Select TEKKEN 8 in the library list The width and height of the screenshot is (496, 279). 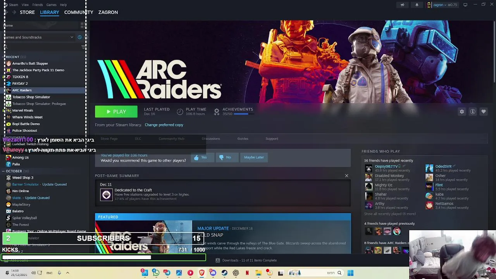coord(20,77)
